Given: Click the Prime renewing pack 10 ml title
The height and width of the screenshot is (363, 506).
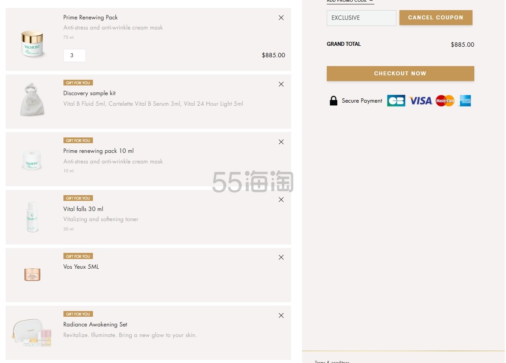Looking at the screenshot, I should click(x=98, y=151).
